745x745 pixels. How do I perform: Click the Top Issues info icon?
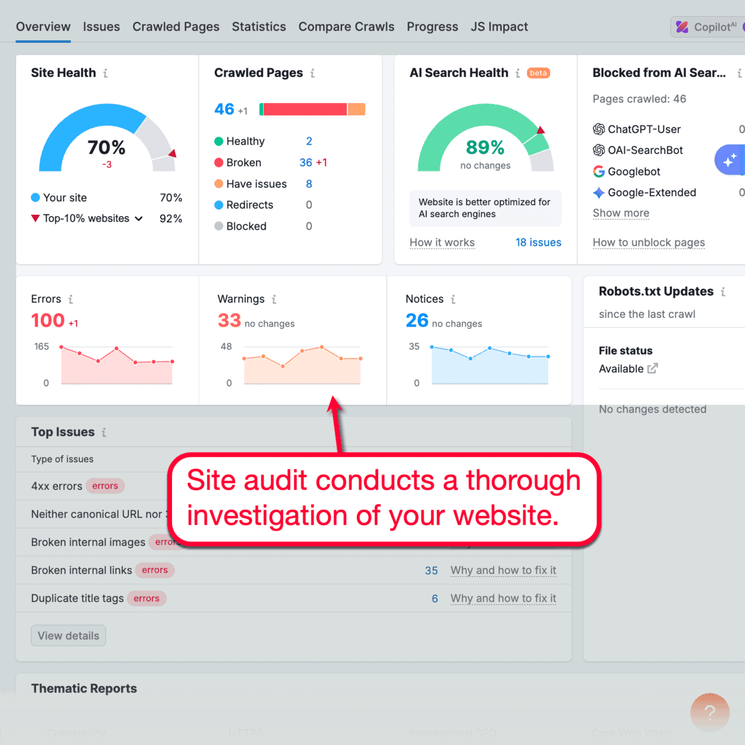(104, 432)
